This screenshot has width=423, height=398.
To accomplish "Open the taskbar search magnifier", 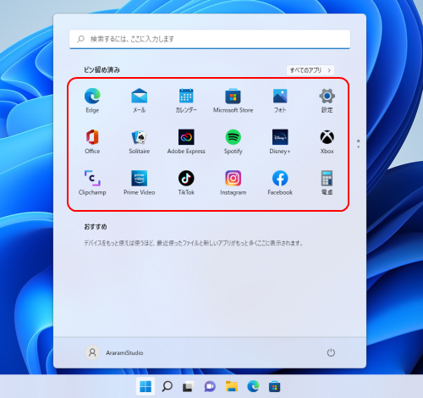I will (x=167, y=386).
